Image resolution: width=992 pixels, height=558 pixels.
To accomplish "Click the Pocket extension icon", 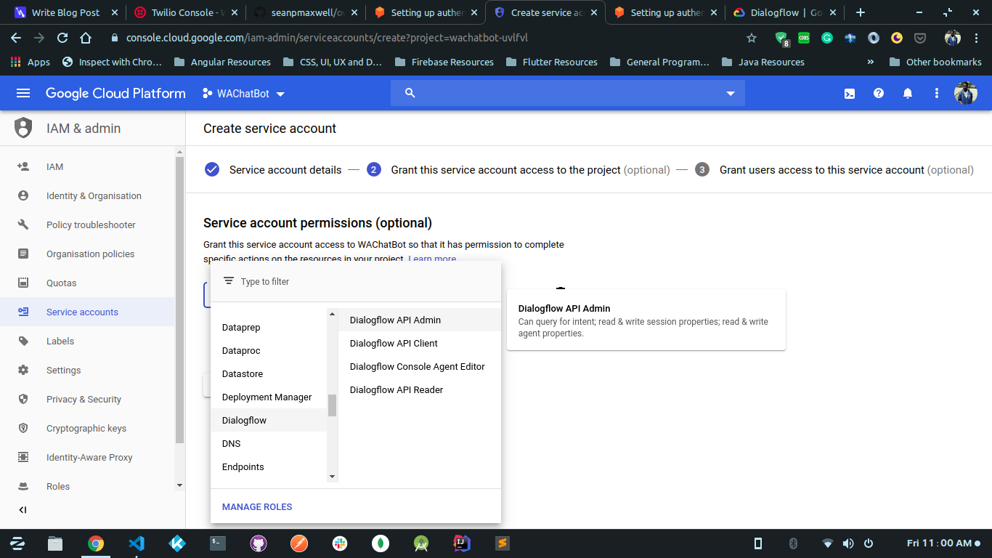I will click(x=920, y=38).
